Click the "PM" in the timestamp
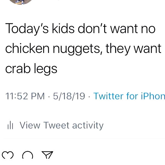 [x=38, y=96]
